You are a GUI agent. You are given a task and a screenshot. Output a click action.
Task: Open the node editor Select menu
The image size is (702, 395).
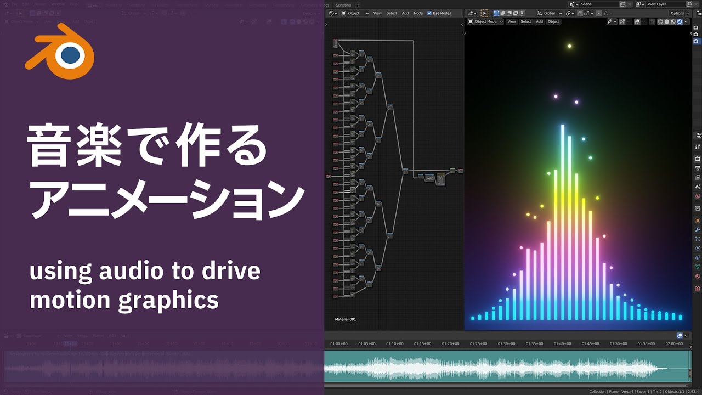pos(392,13)
